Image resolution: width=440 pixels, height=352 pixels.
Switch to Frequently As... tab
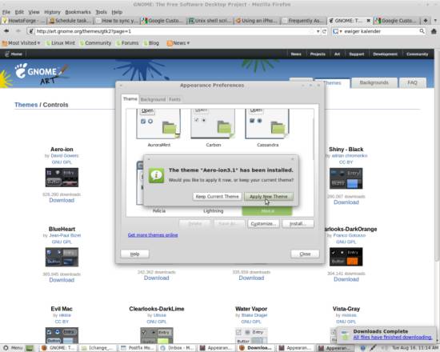click(304, 21)
